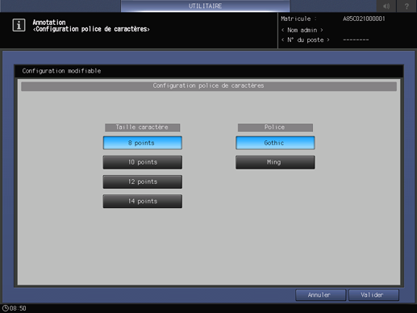Screen dimensions: 417x313
Task: Choose 12 points character size
Action: click(x=142, y=182)
